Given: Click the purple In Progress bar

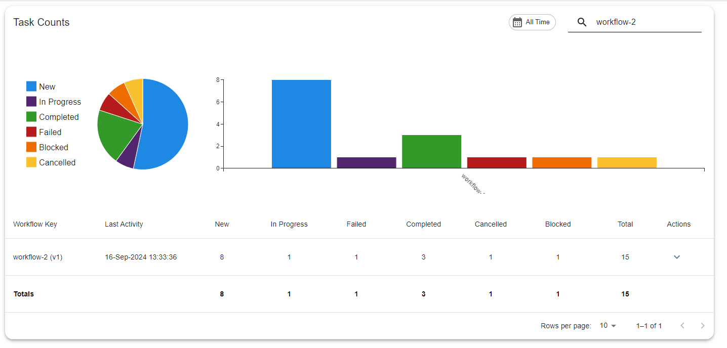Looking at the screenshot, I should (367, 162).
